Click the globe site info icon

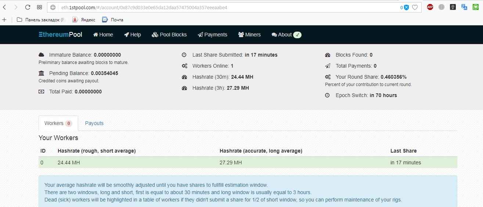(x=53, y=7)
